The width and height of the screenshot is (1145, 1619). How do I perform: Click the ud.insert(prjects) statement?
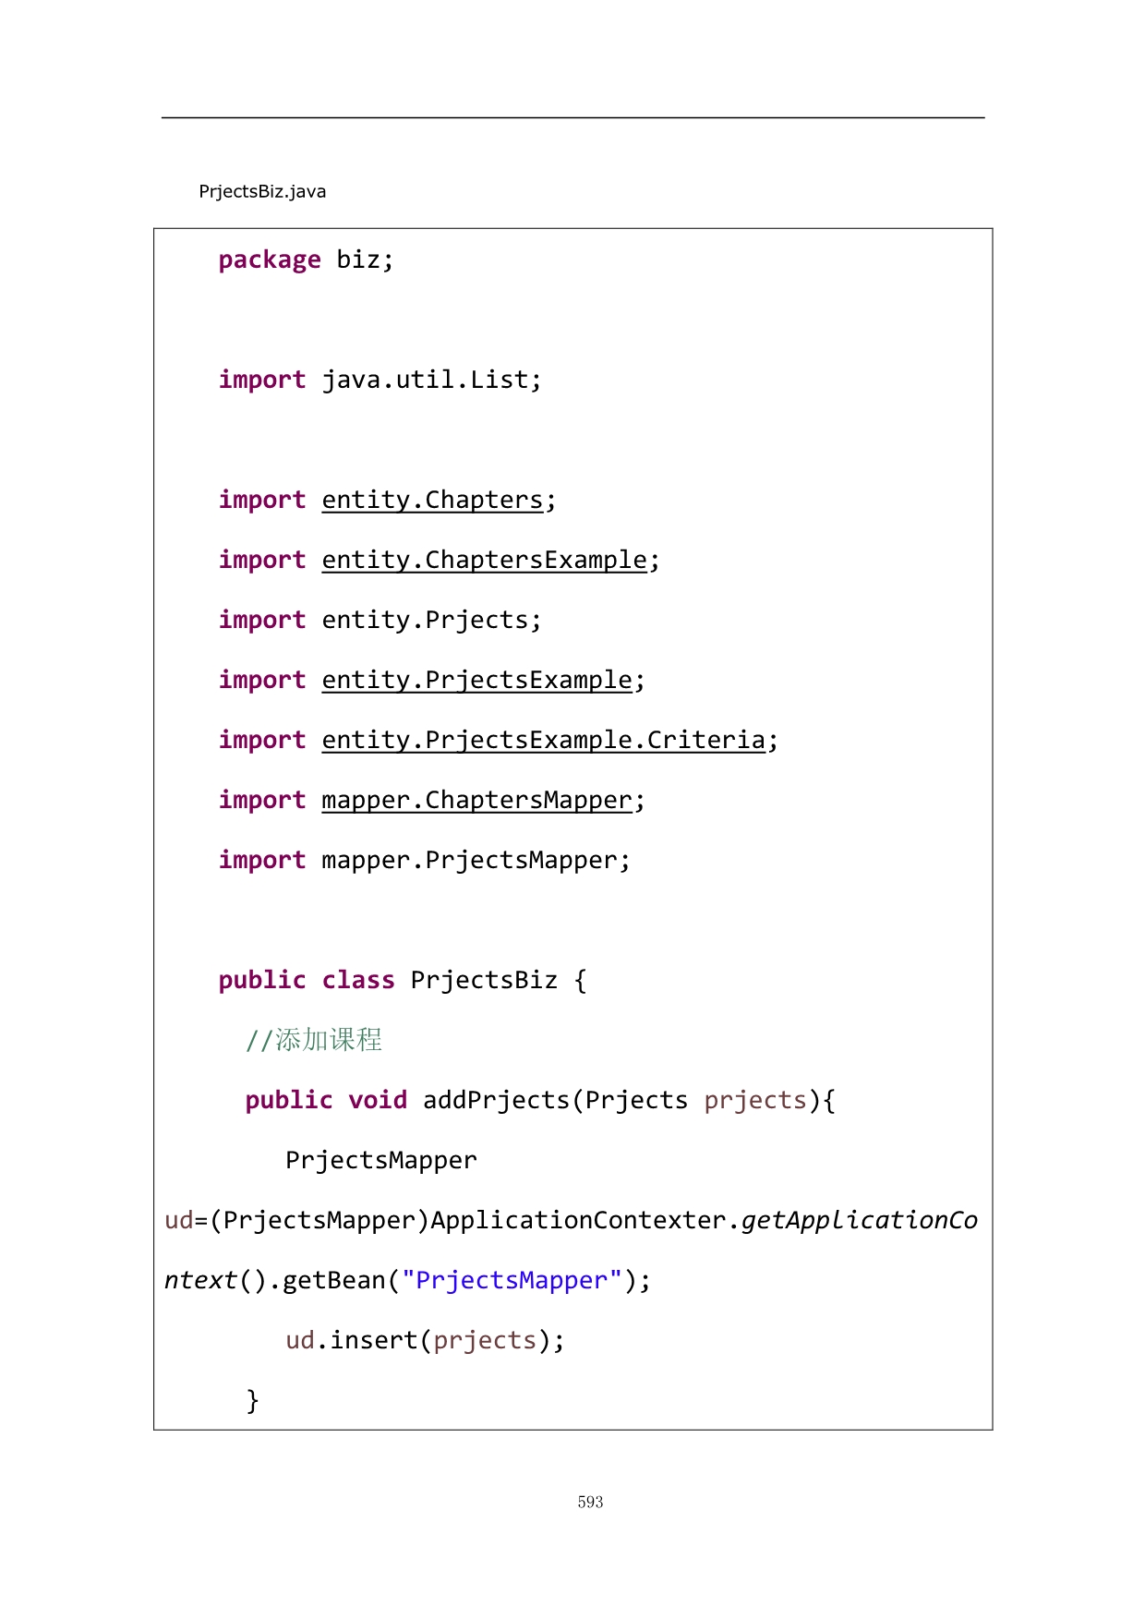tap(425, 1340)
